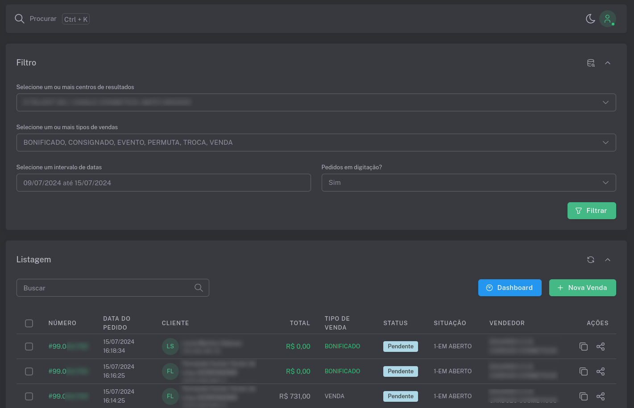The height and width of the screenshot is (408, 634).
Task: Click the database search icon in Filtro
Action: pos(591,63)
